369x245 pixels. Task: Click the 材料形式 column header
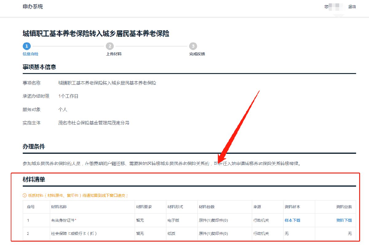click(175, 207)
